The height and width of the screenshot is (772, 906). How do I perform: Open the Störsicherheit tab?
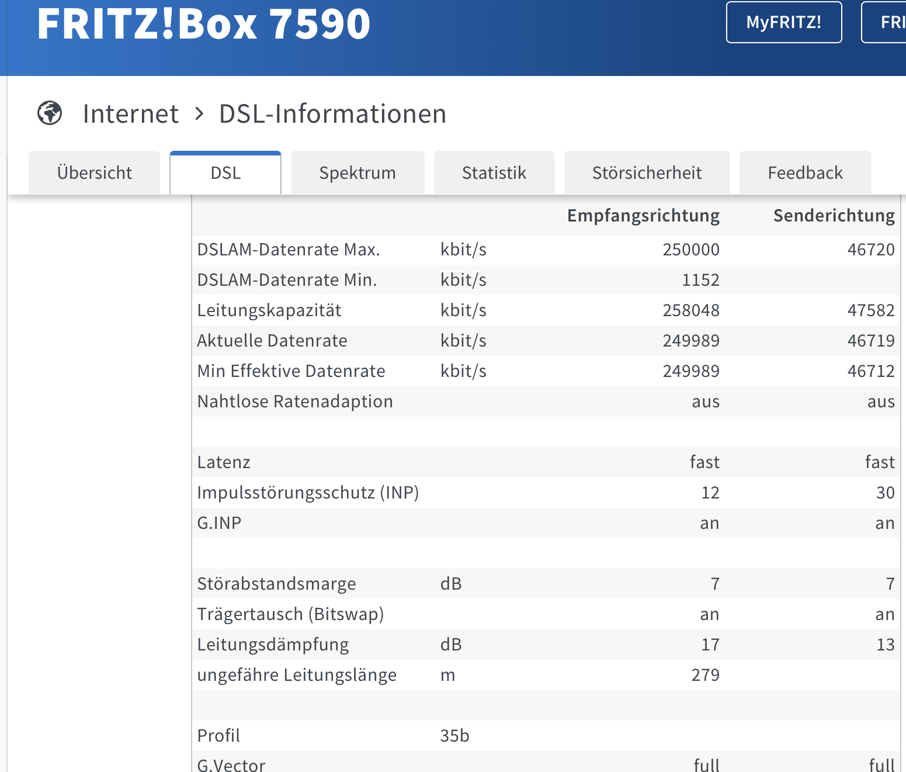point(647,172)
